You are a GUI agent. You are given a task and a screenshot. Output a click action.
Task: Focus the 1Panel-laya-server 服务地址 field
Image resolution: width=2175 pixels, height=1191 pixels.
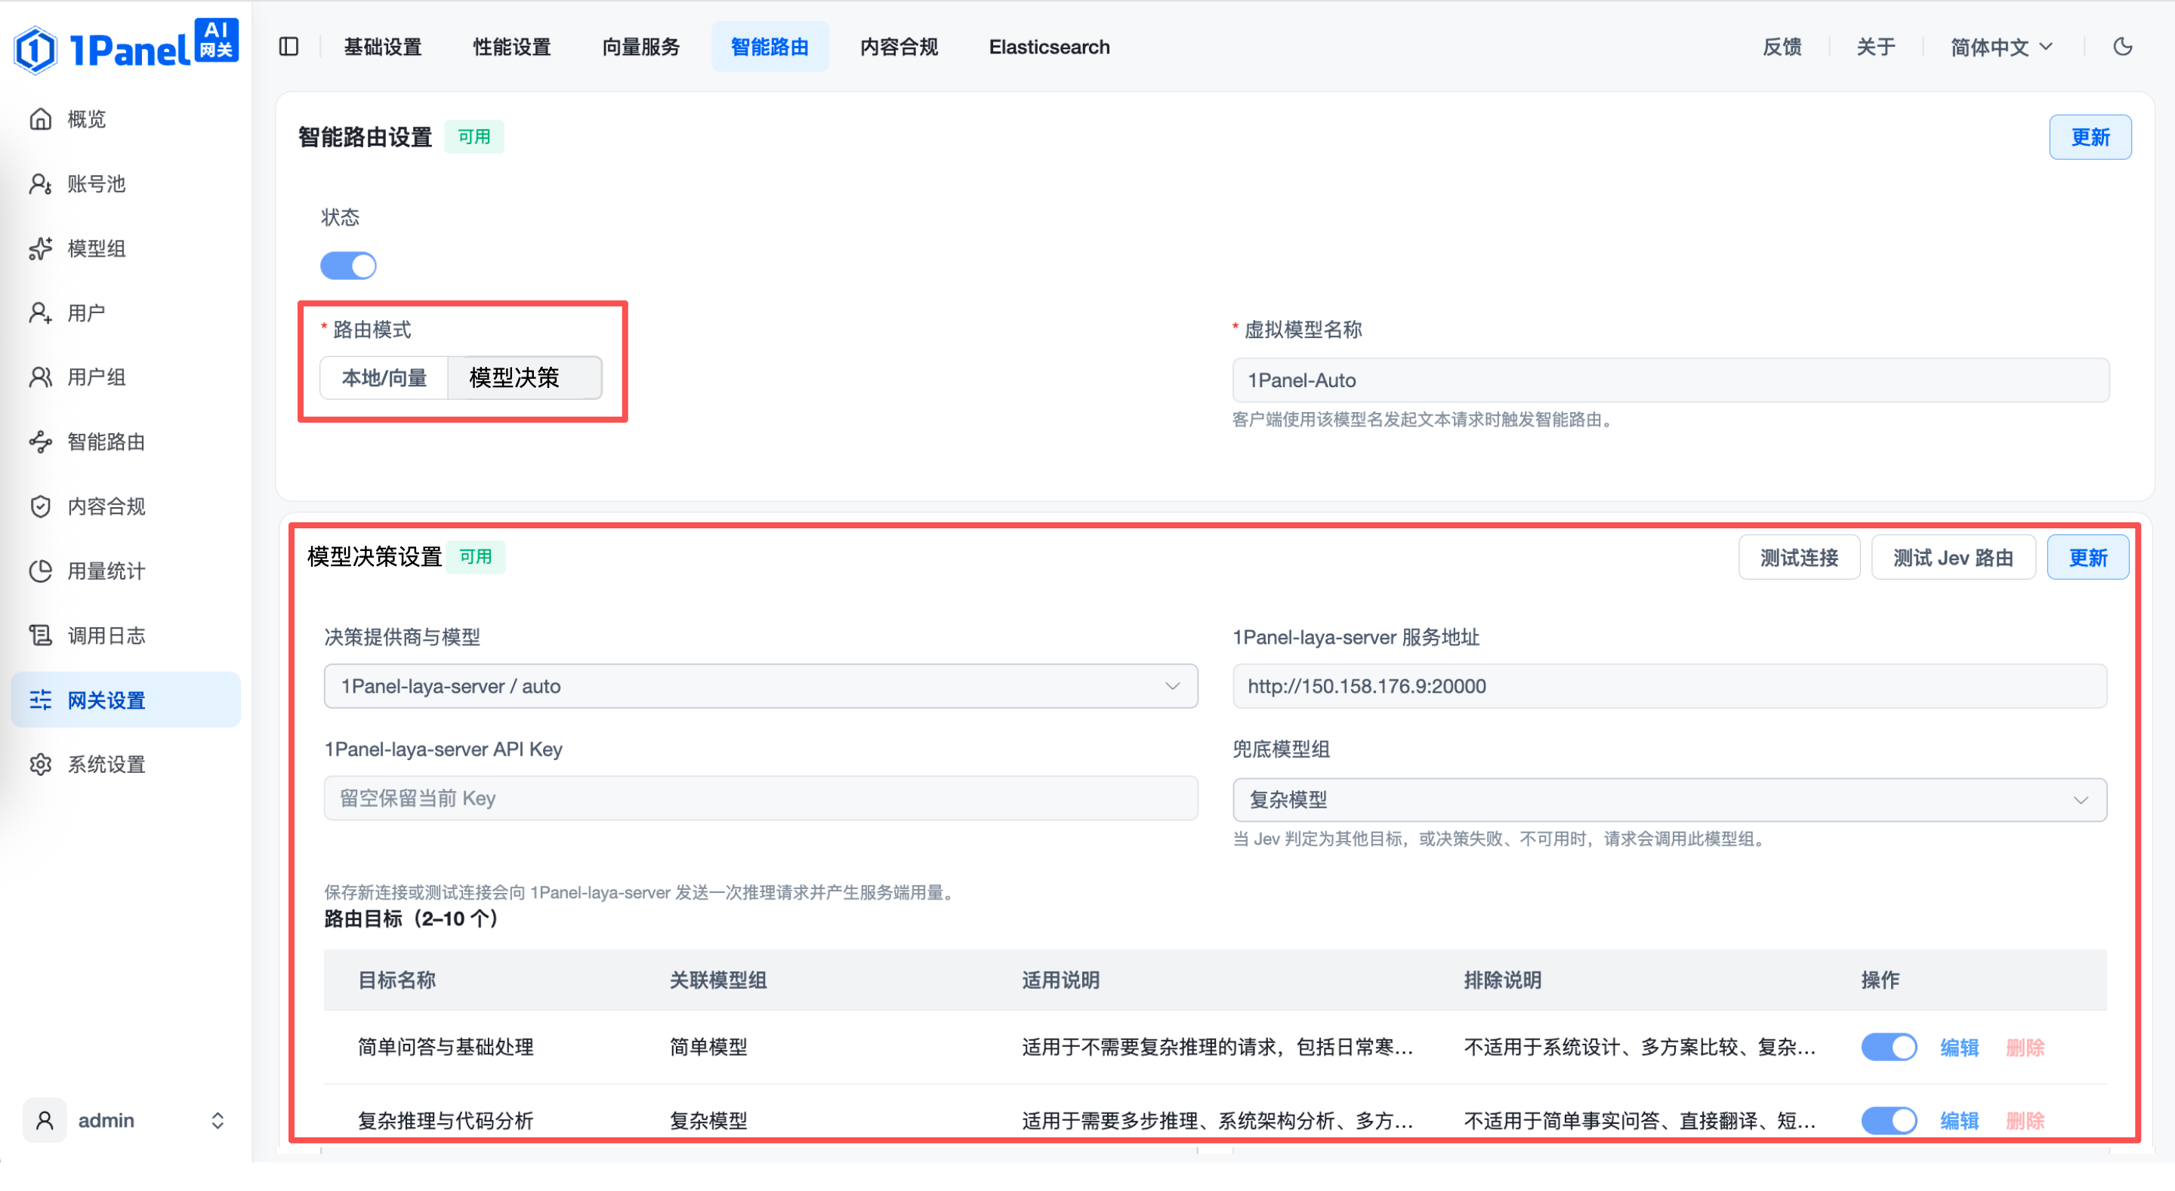pos(1669,686)
